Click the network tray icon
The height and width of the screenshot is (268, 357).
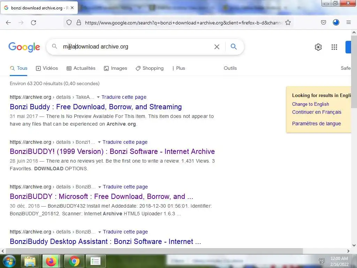[322, 261]
